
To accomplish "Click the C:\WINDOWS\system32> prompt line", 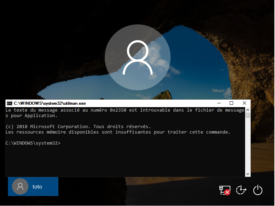I will click(x=33, y=143).
